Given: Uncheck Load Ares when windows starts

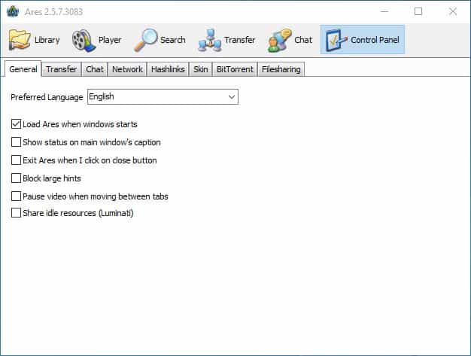Looking at the screenshot, I should (x=16, y=123).
